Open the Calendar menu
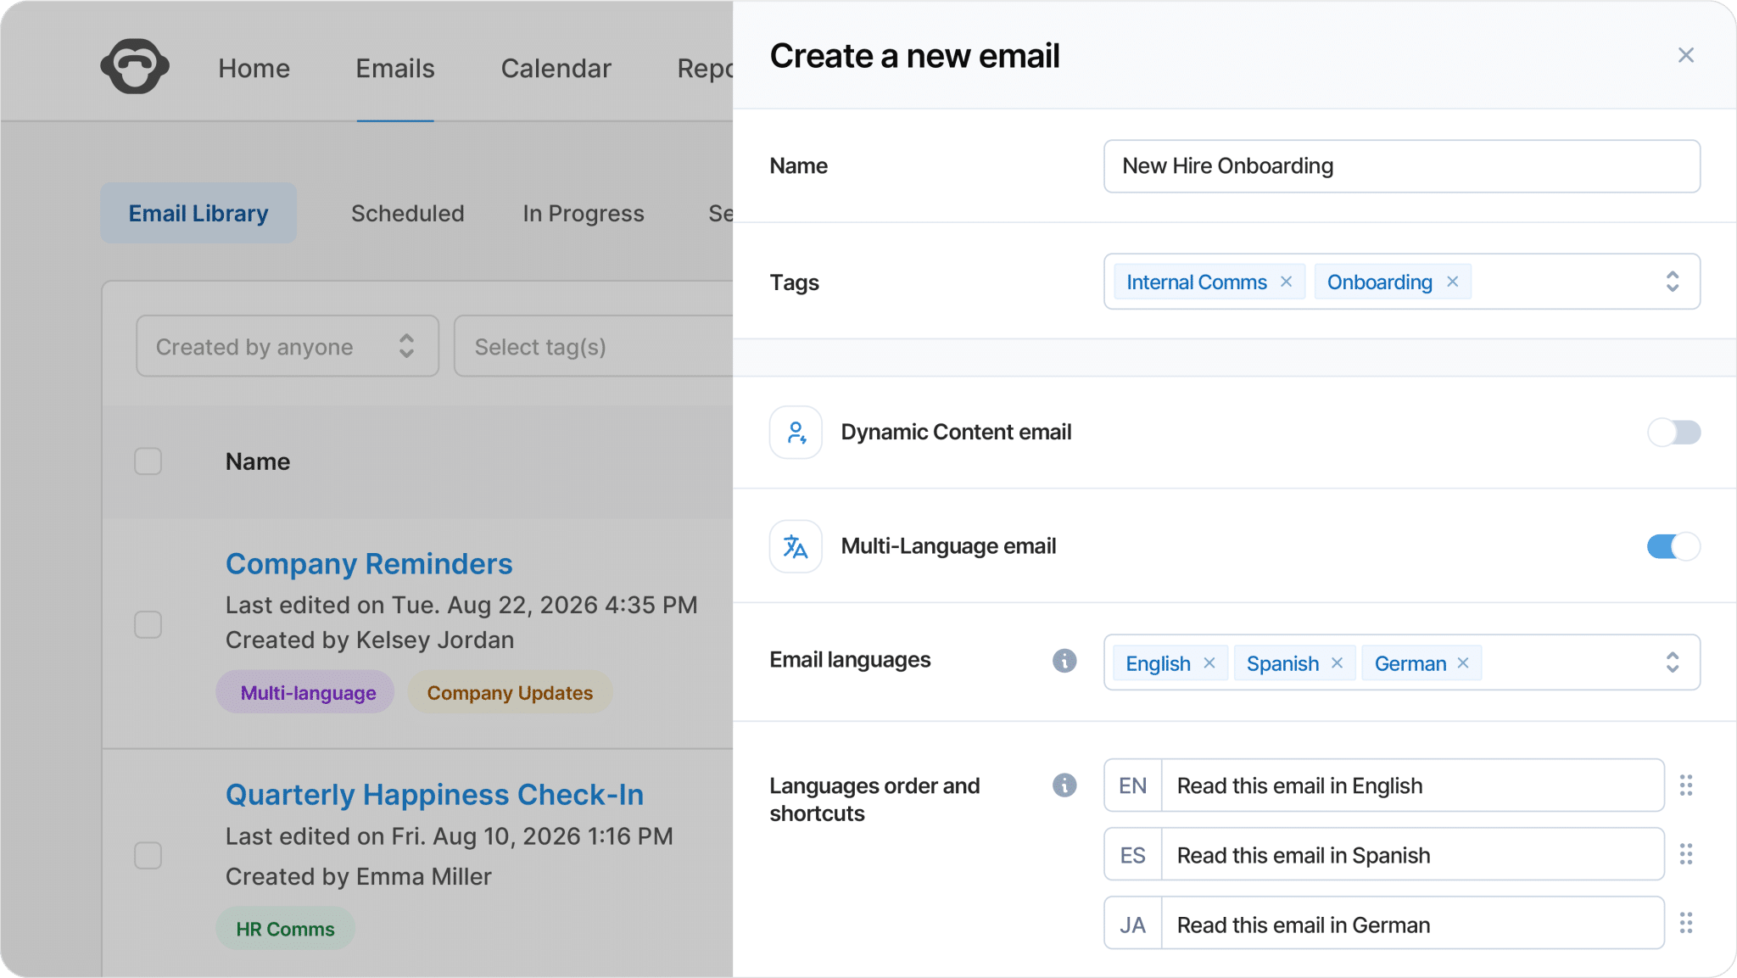1737x978 pixels. point(556,69)
